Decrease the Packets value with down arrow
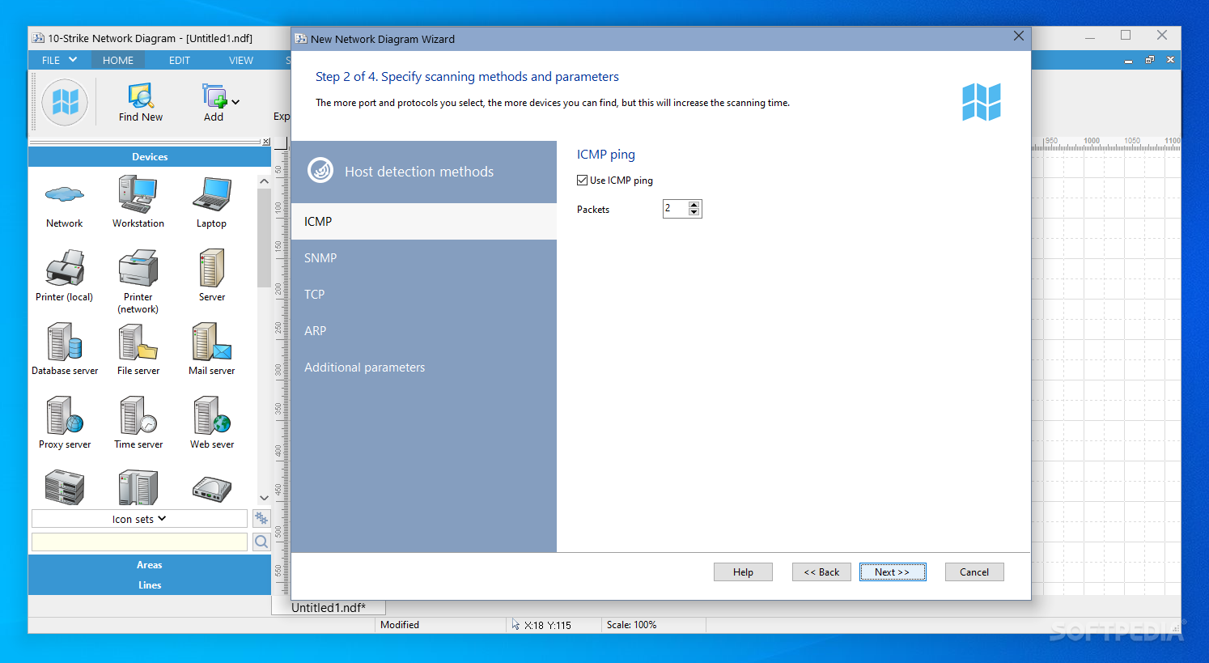The width and height of the screenshot is (1209, 663). coord(694,212)
